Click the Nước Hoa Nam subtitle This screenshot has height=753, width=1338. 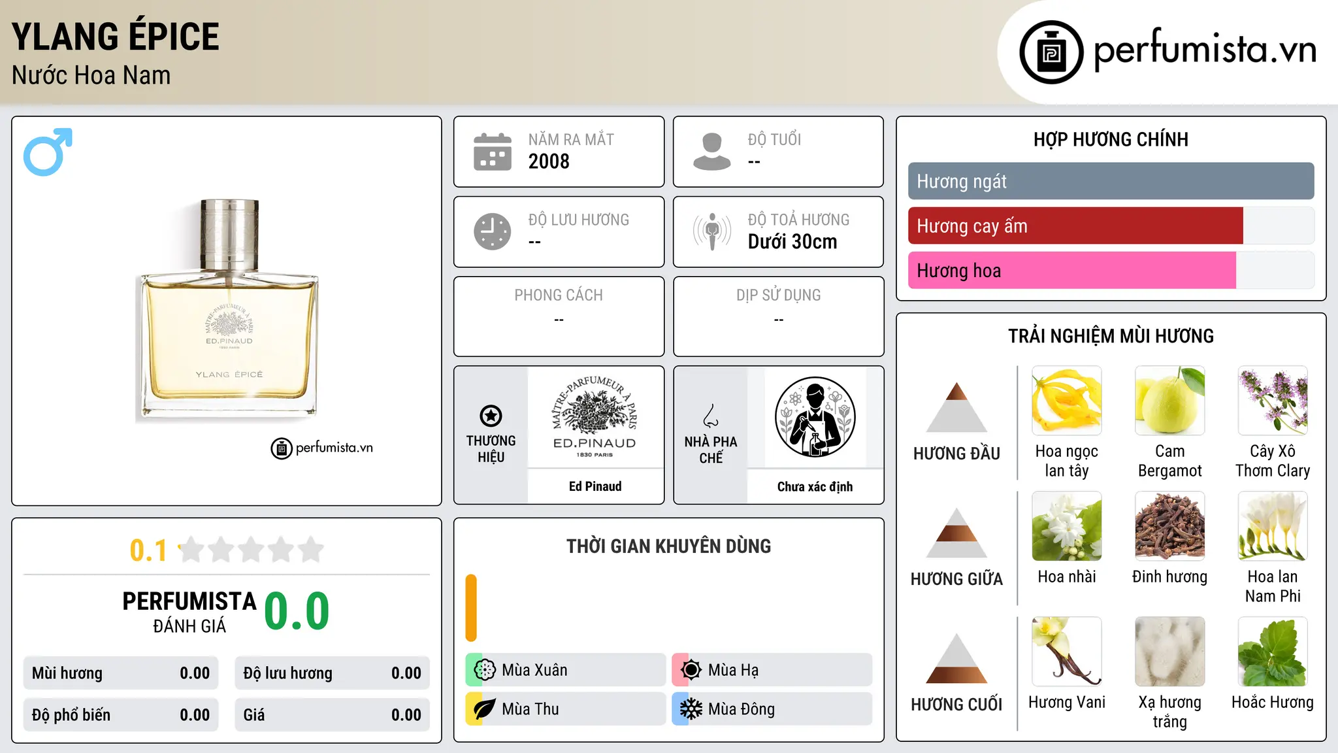pyautogui.click(x=91, y=75)
